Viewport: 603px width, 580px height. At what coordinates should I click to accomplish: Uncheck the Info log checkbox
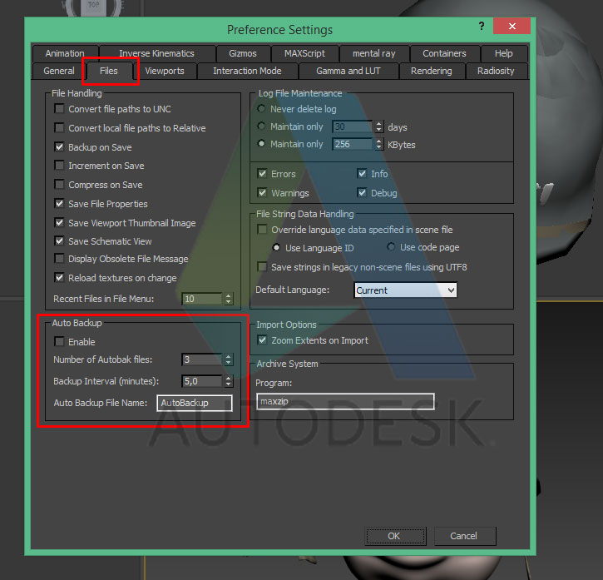(x=362, y=174)
